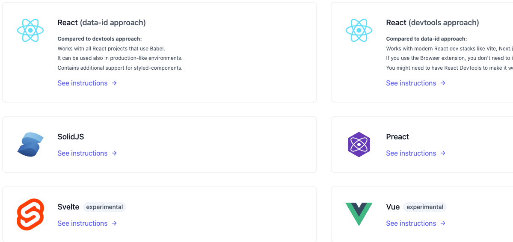Click the React logo in devtools approach card

359,30
